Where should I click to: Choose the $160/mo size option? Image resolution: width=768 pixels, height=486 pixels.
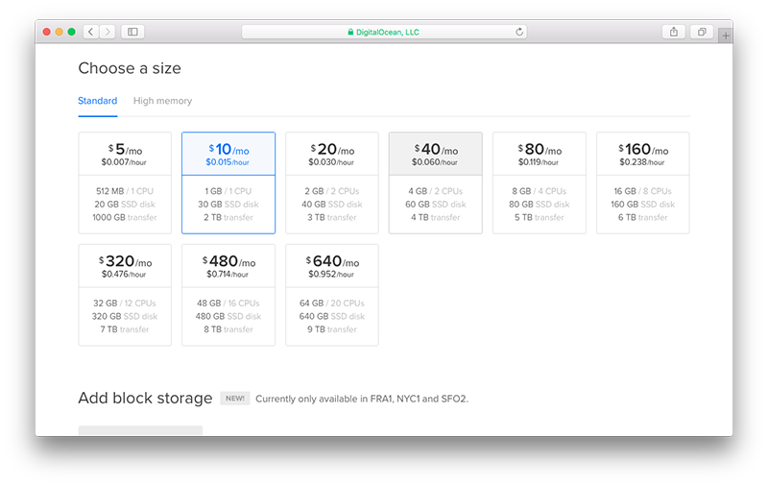(642, 182)
